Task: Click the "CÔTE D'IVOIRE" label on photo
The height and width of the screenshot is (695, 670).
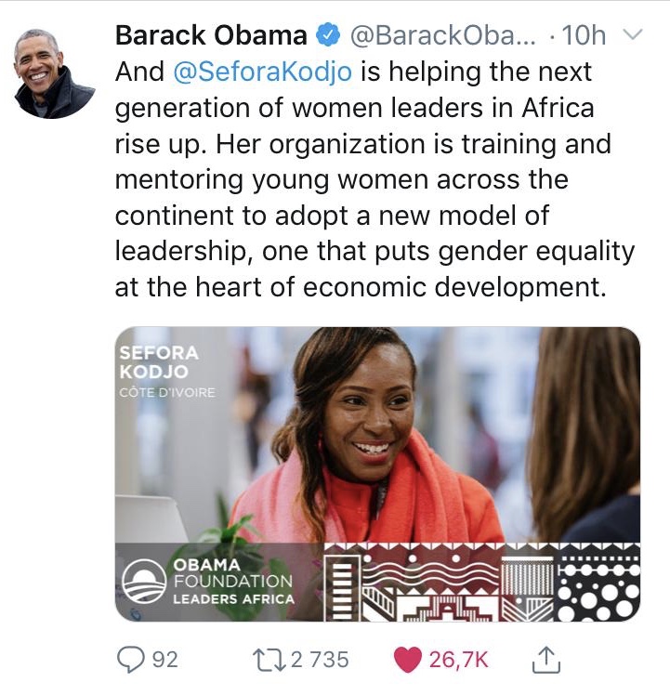Action: tap(167, 392)
